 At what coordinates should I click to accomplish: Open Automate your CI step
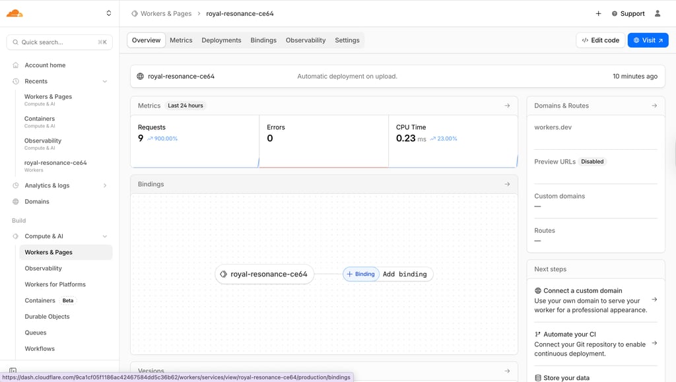pos(595,344)
